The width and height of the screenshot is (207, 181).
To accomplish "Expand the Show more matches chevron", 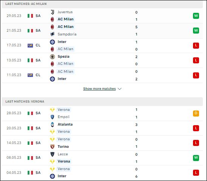I will coord(120,89).
